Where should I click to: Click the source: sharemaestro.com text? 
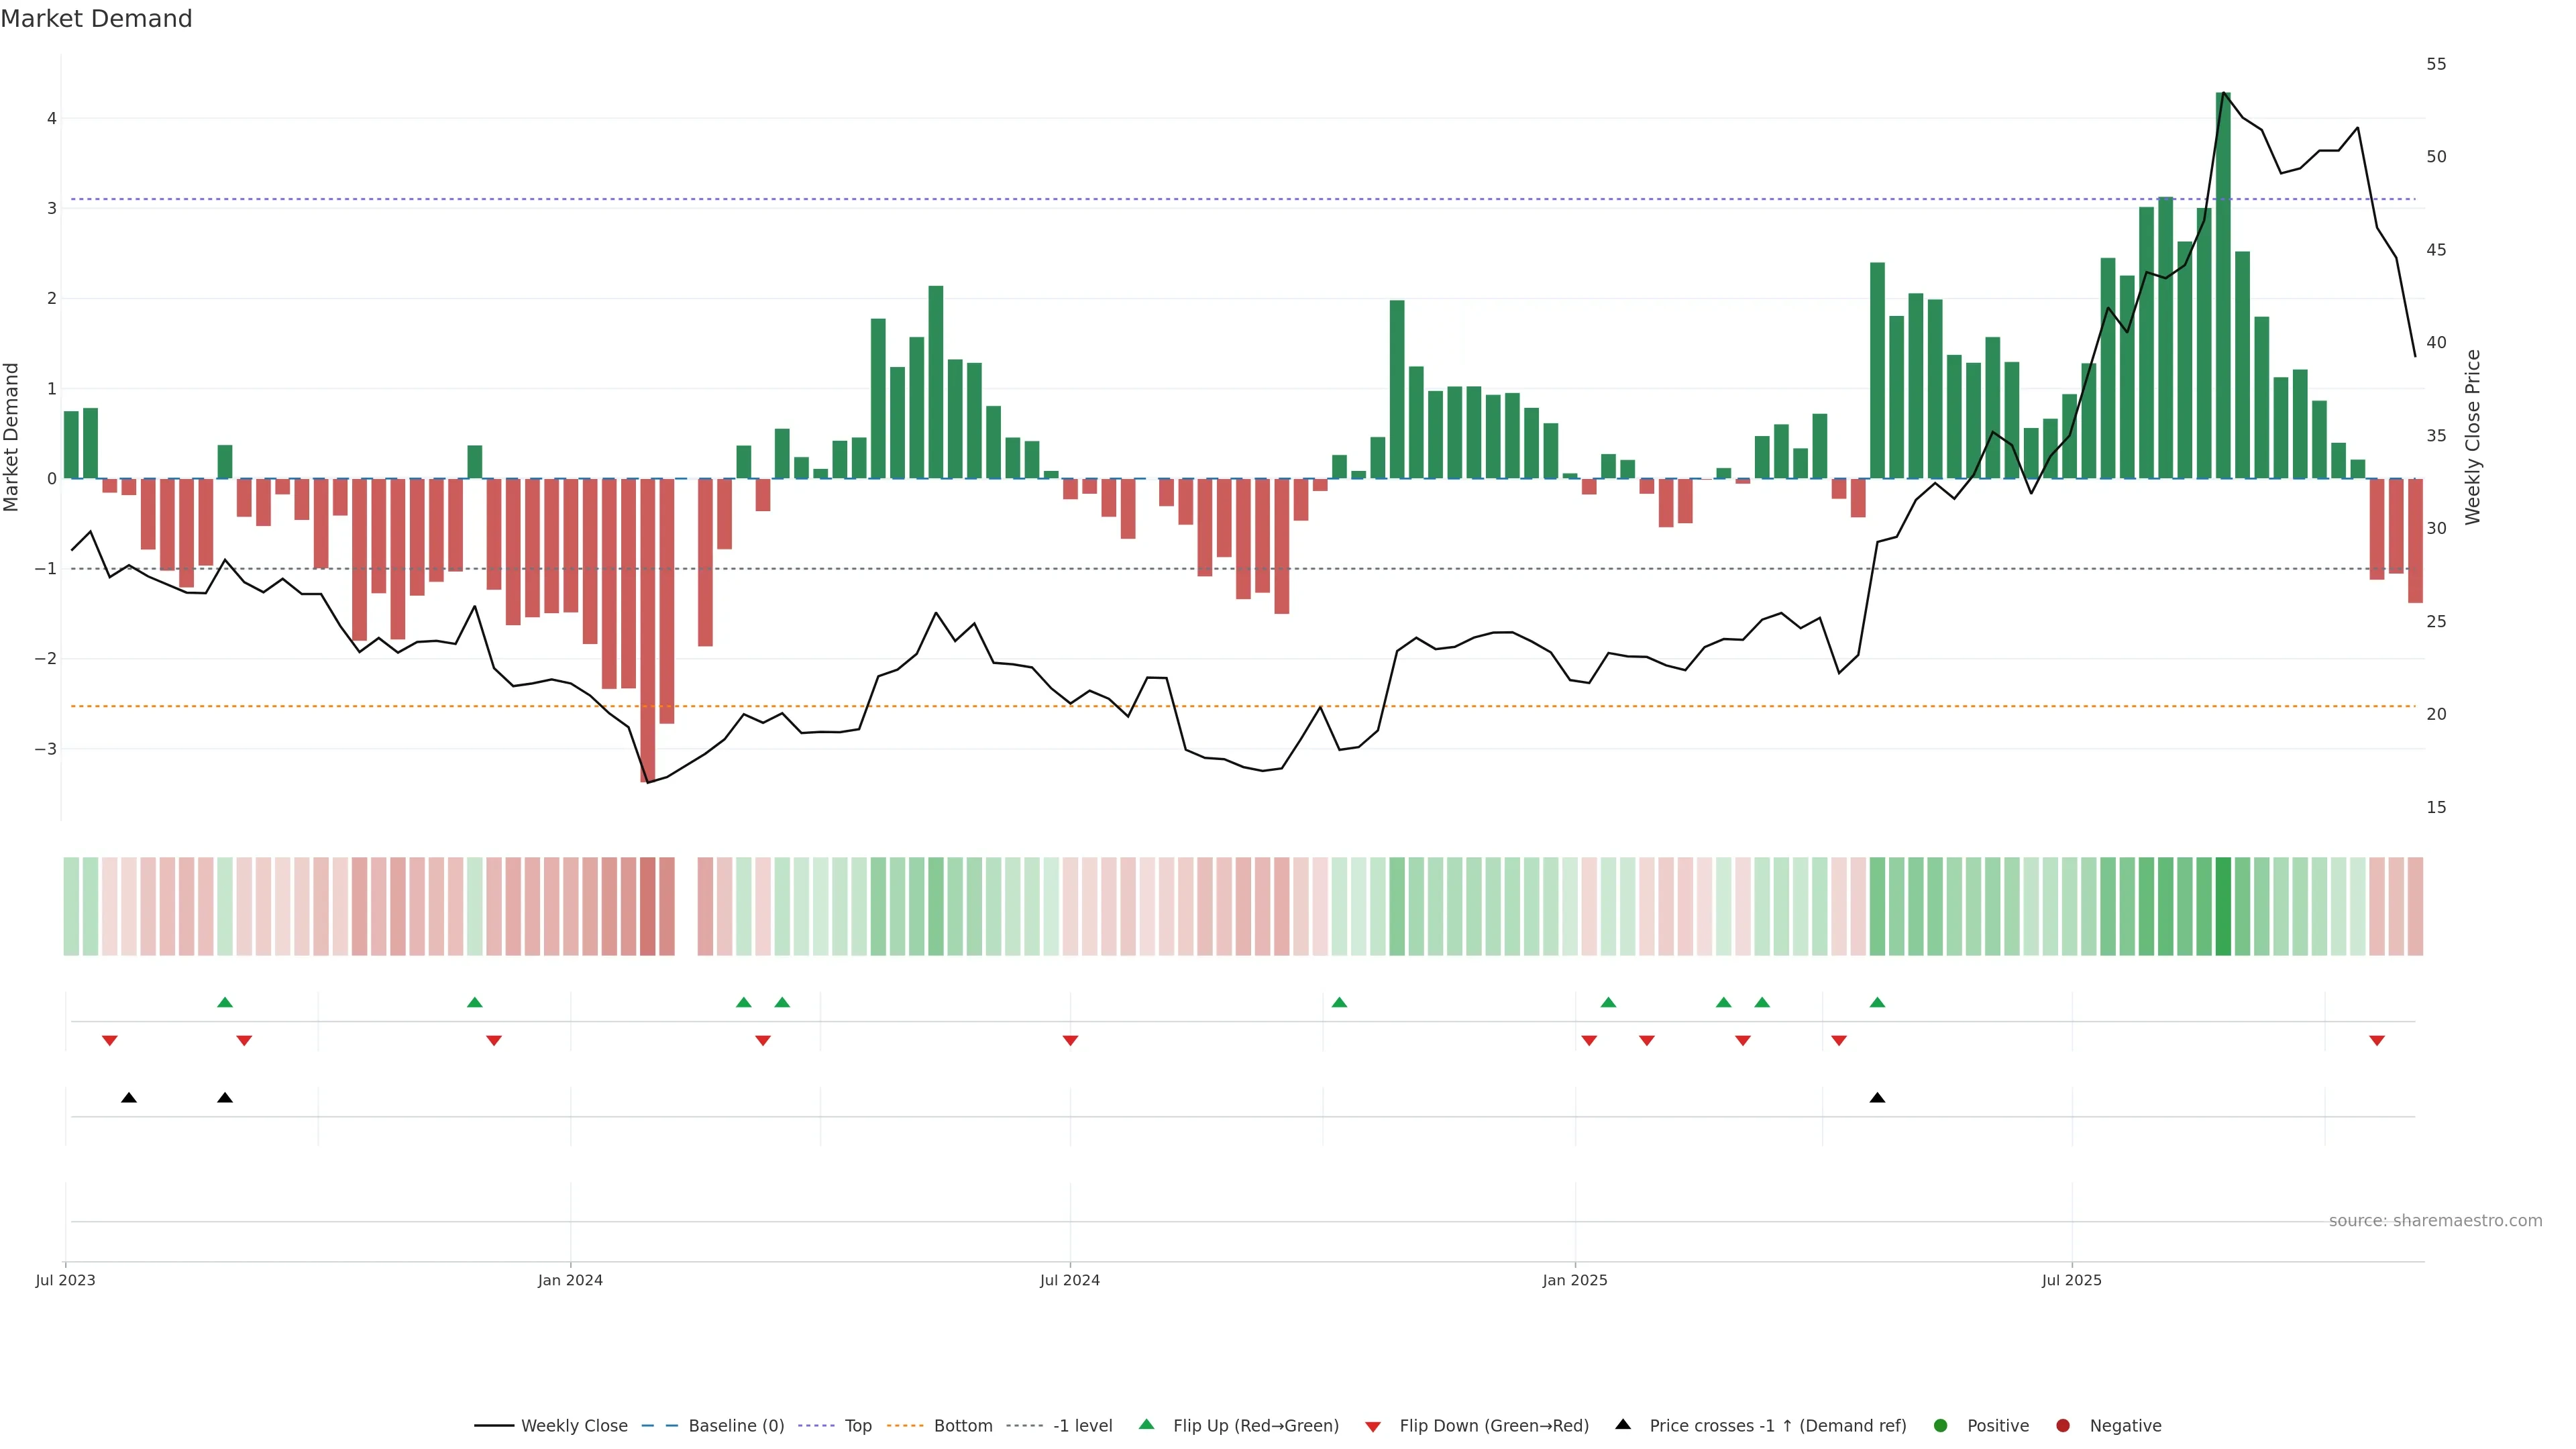tap(2435, 1220)
